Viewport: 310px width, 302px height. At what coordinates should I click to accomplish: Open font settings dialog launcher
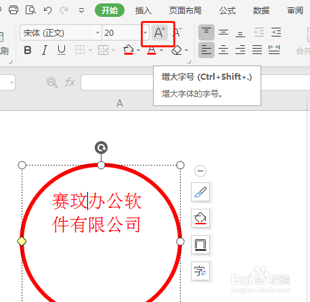pos(190,61)
